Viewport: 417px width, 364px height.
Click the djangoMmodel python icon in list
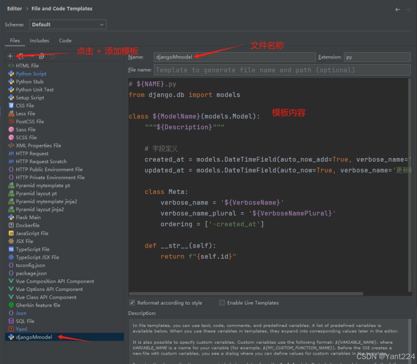11,337
